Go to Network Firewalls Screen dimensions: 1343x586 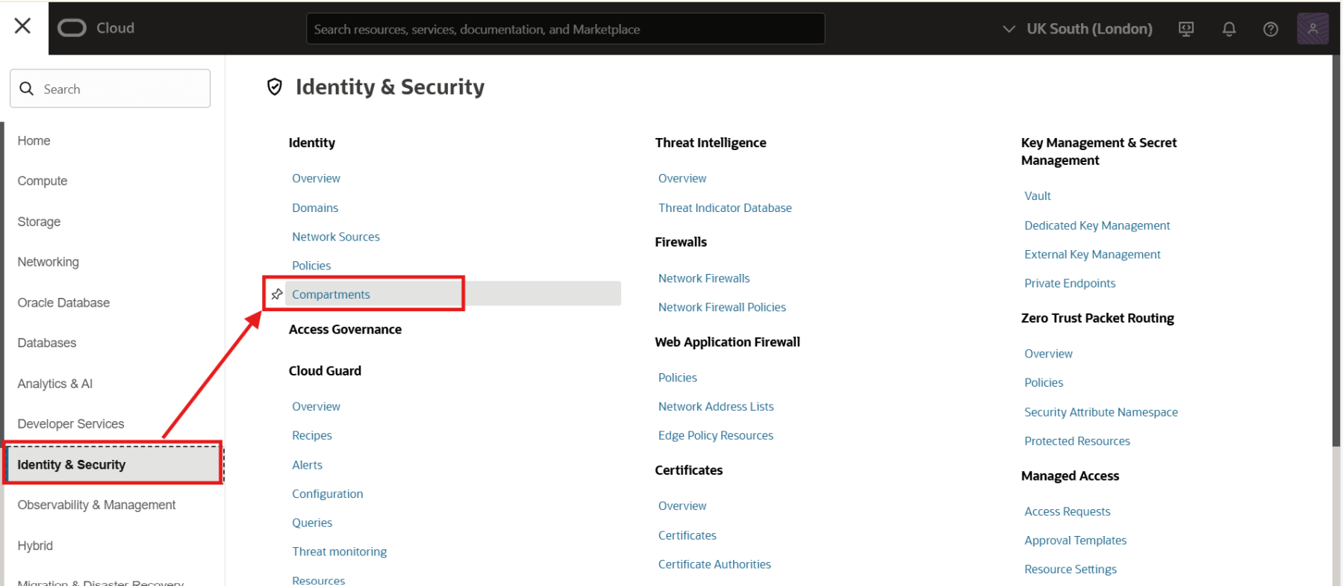coord(703,278)
